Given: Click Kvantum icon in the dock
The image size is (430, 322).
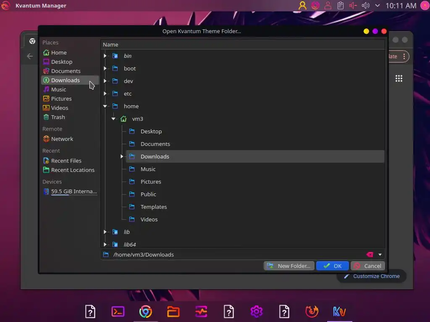Looking at the screenshot, I should click(339, 312).
